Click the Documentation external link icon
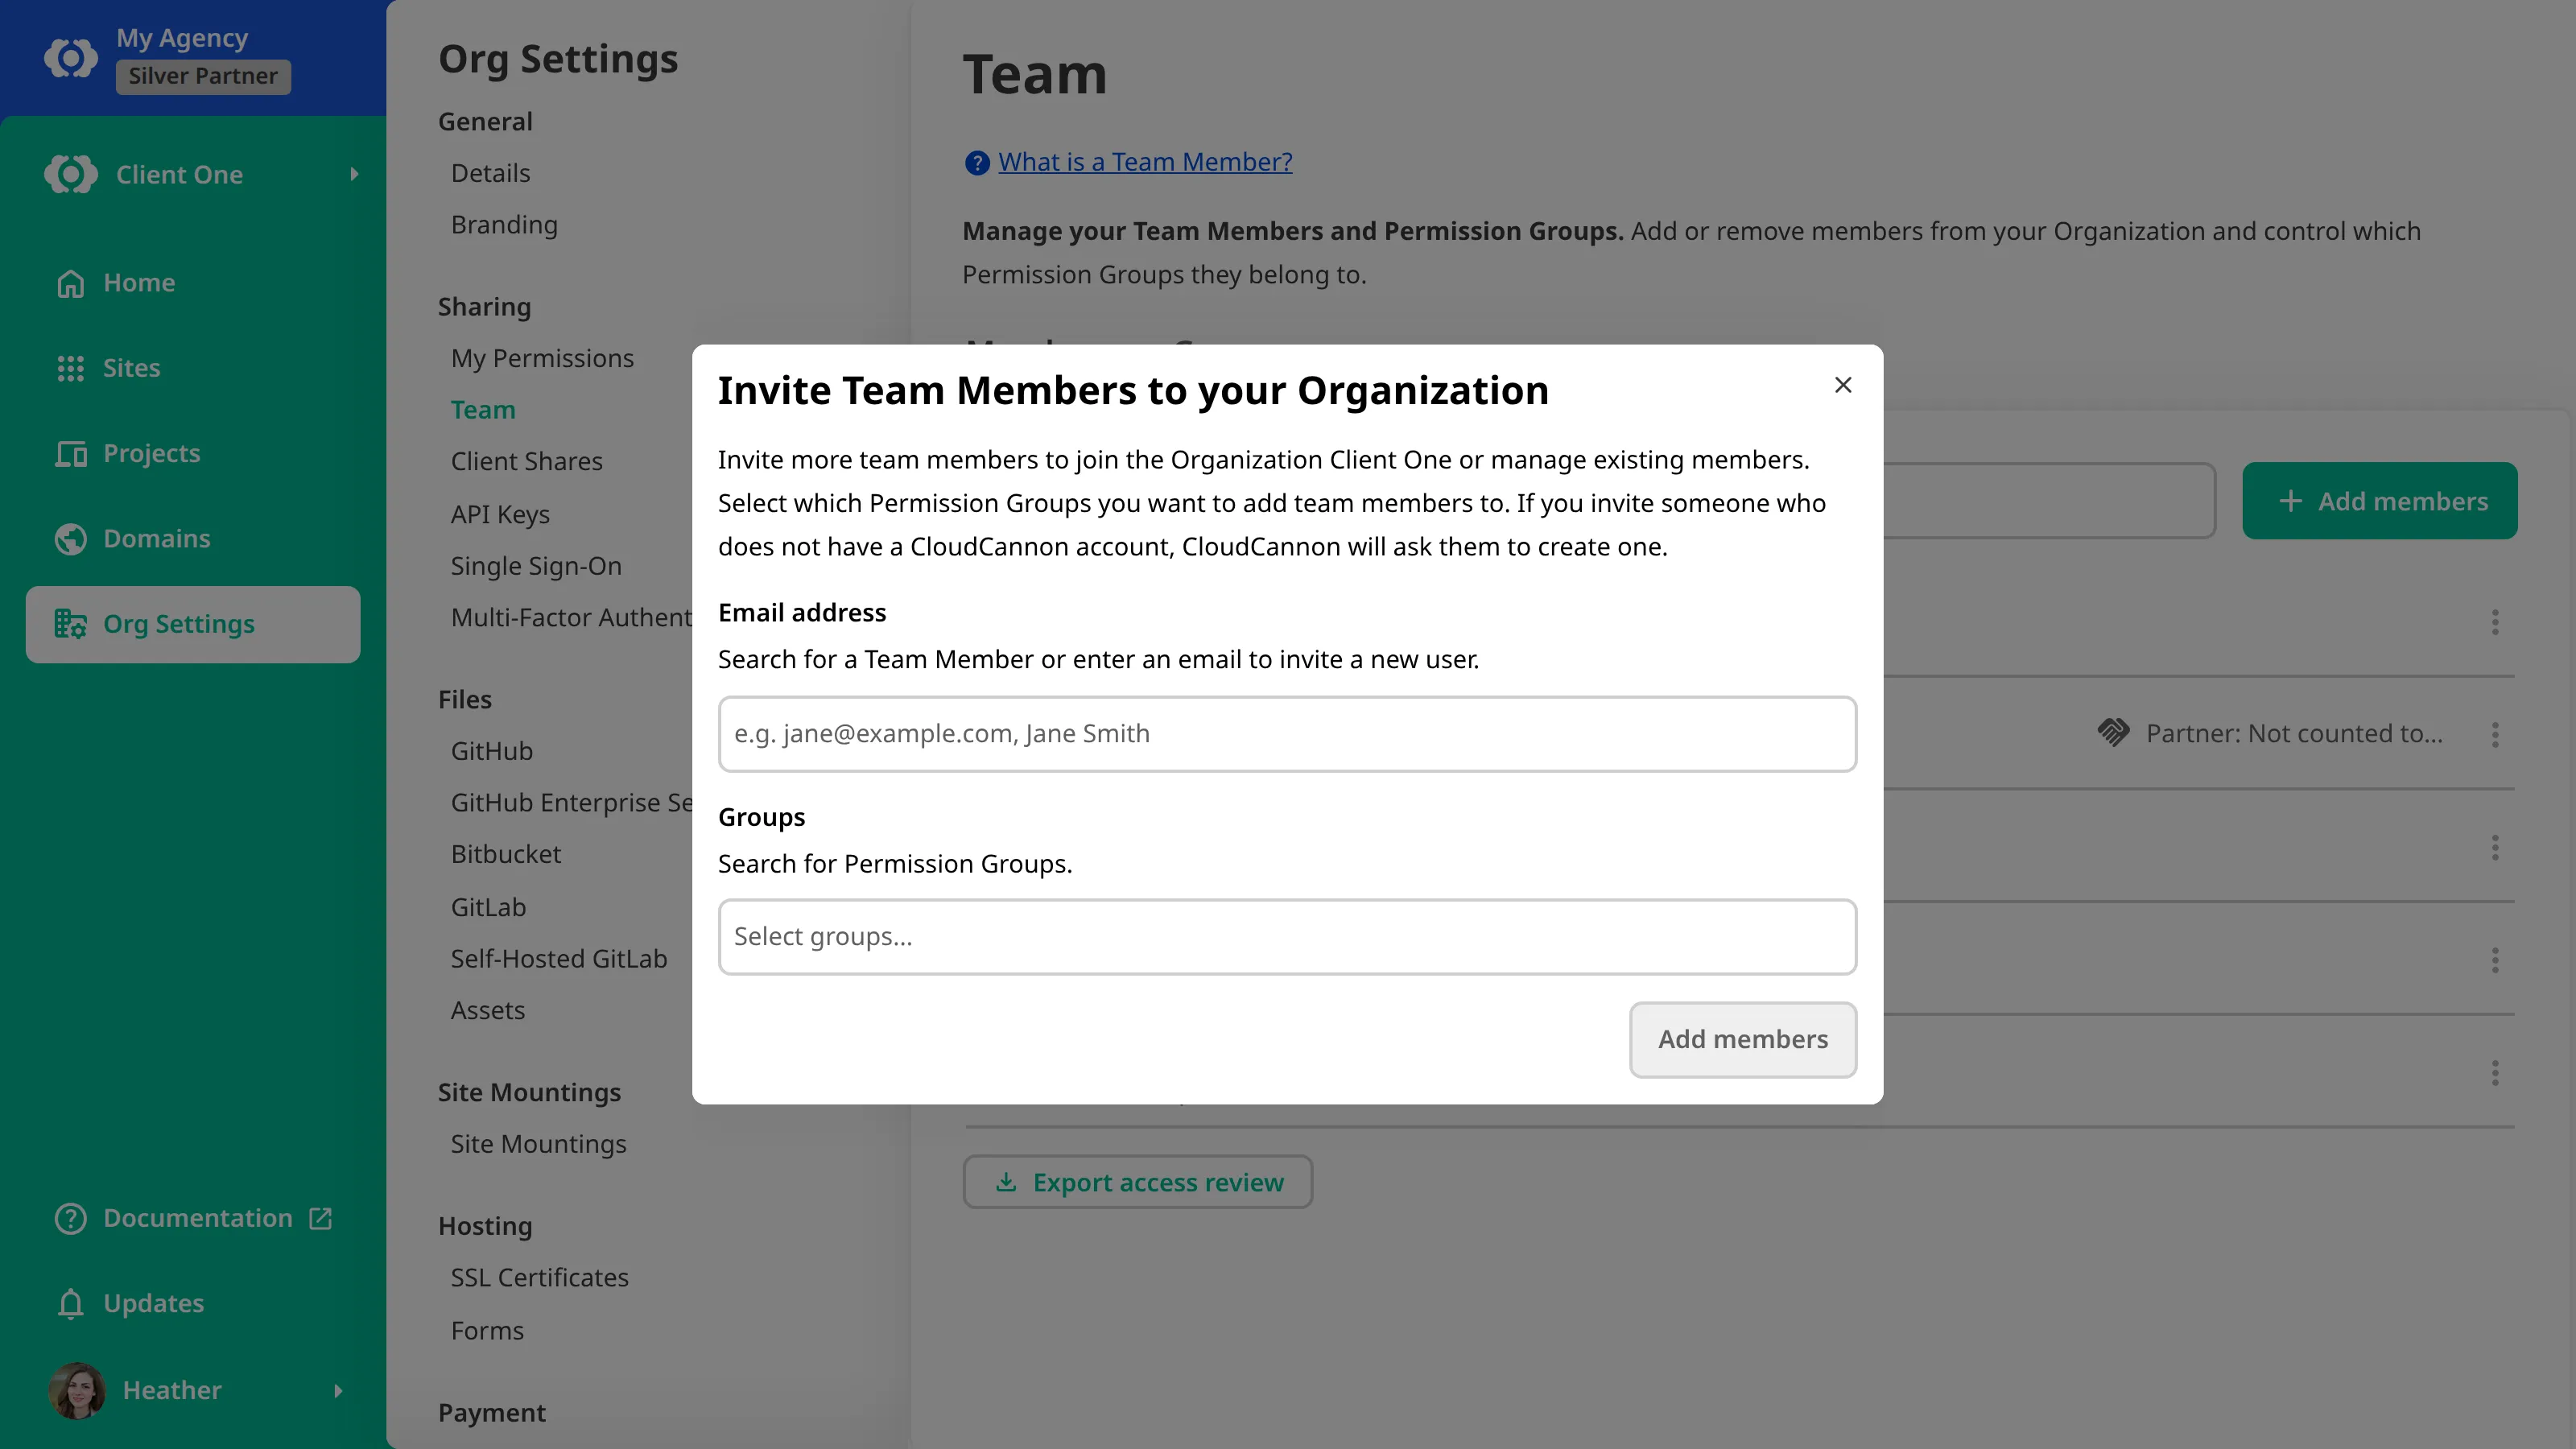Image resolution: width=2576 pixels, height=1449 pixels. click(320, 1218)
